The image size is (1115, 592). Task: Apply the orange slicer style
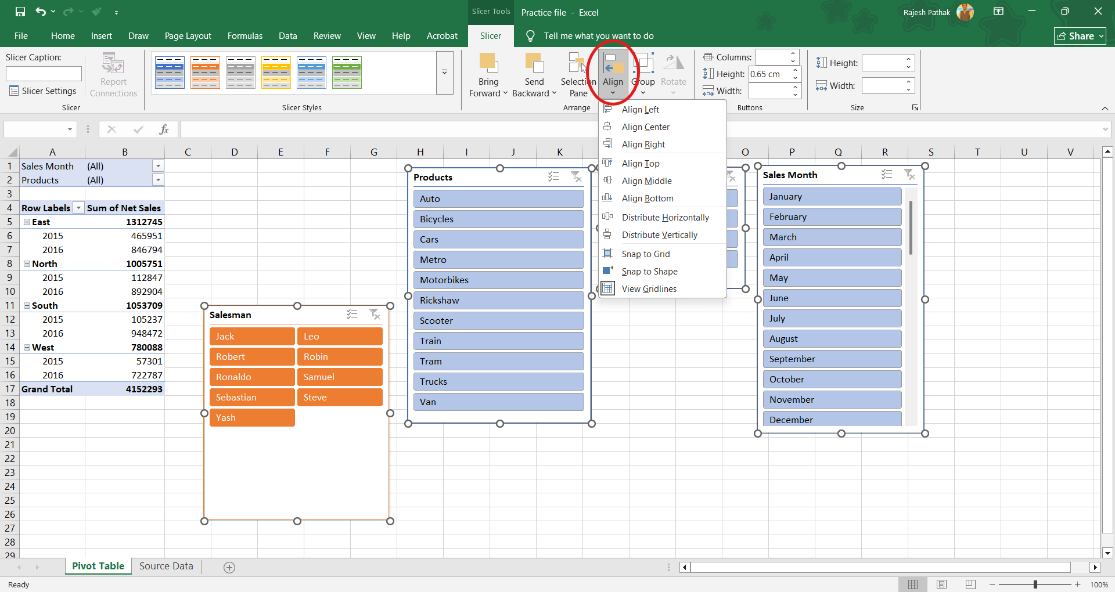(x=205, y=73)
